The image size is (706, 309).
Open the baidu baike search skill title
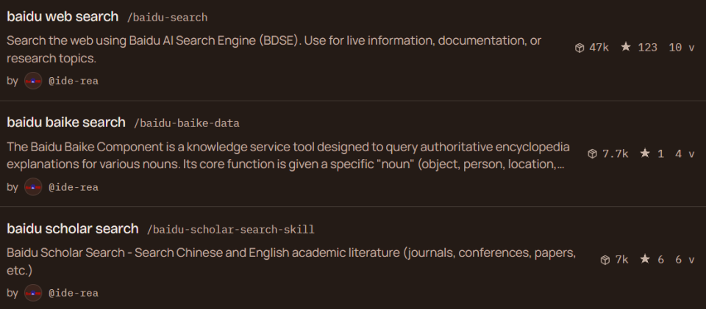click(x=66, y=123)
